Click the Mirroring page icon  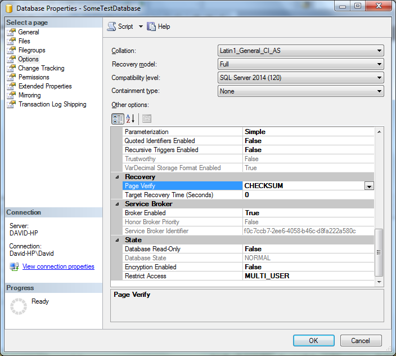[x=11, y=95]
